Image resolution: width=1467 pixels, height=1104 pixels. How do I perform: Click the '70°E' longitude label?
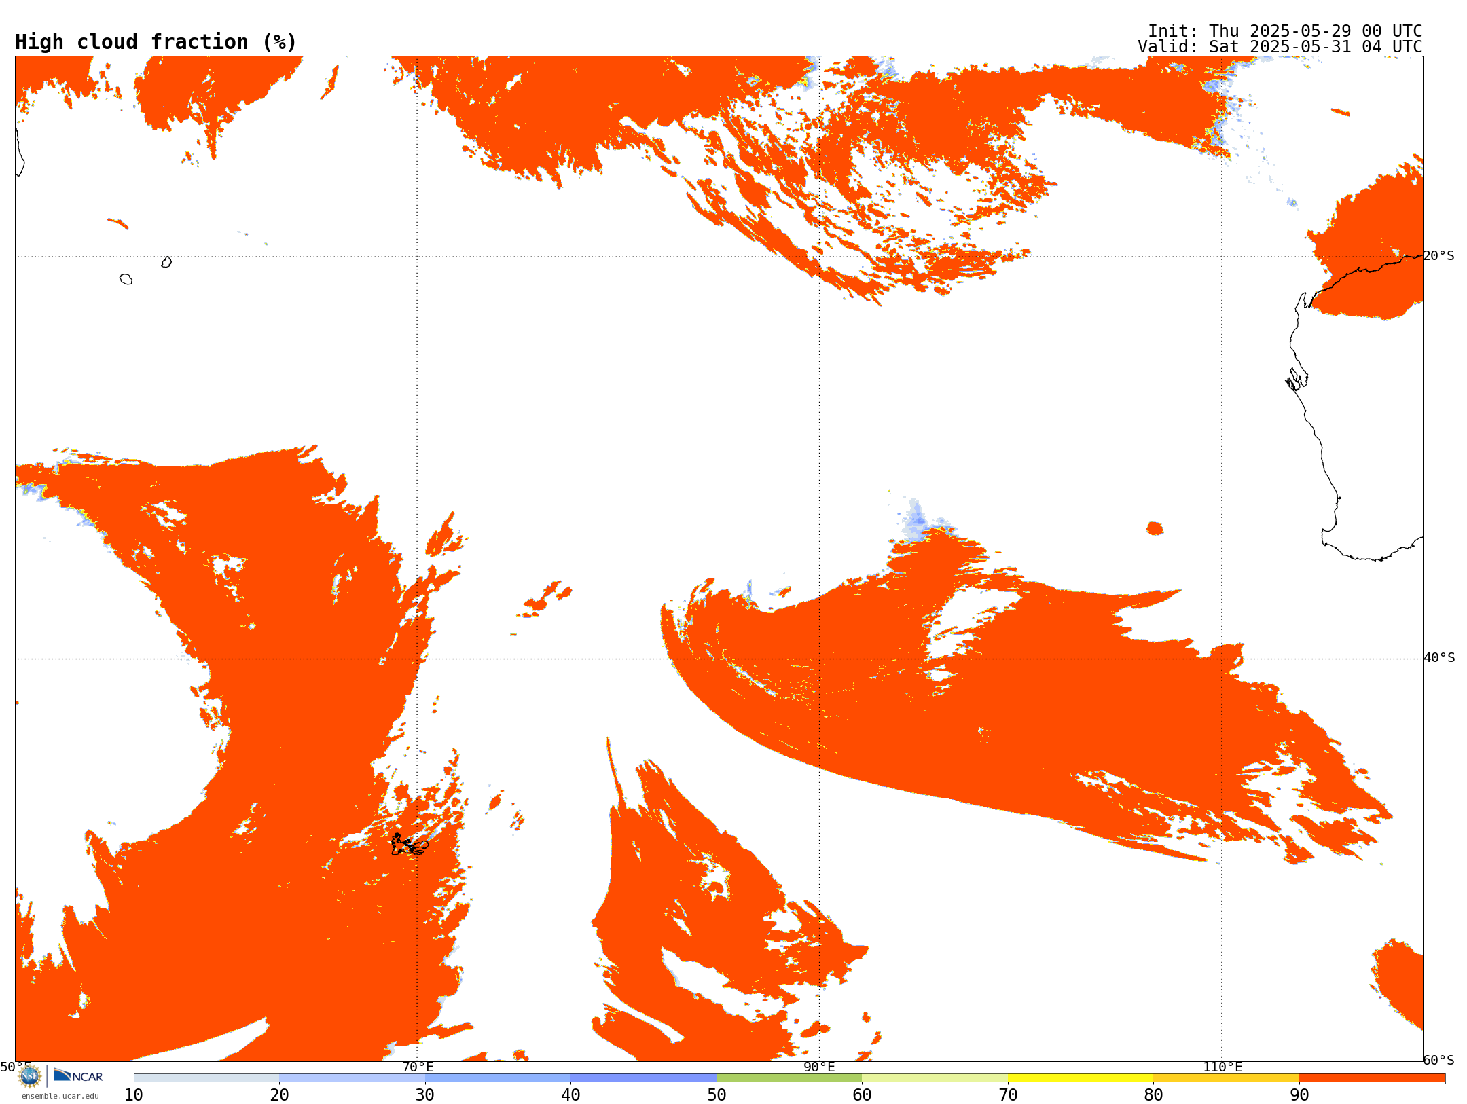tap(418, 1067)
